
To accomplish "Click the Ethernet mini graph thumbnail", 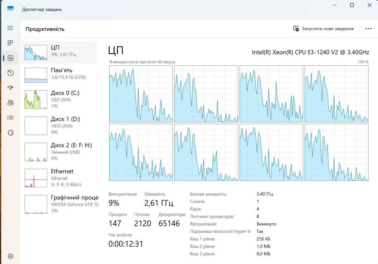I will 36,178.
